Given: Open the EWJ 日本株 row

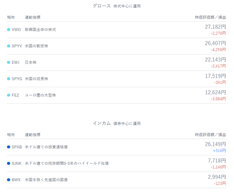Looking at the screenshot, I should click(117, 62).
